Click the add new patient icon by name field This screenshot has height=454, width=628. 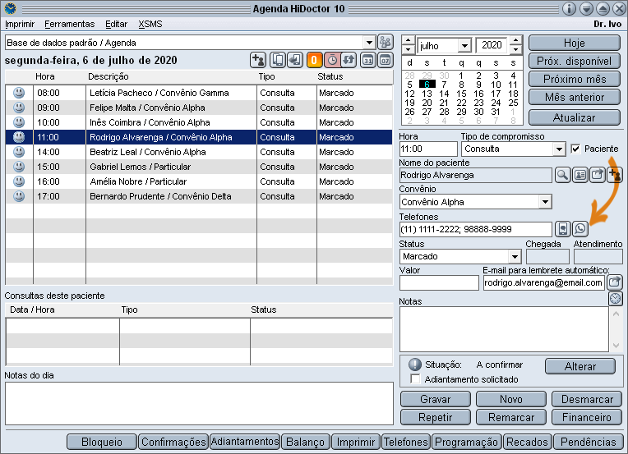(614, 175)
